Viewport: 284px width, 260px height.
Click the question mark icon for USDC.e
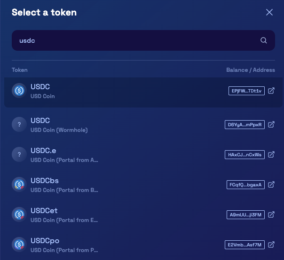[x=19, y=154]
